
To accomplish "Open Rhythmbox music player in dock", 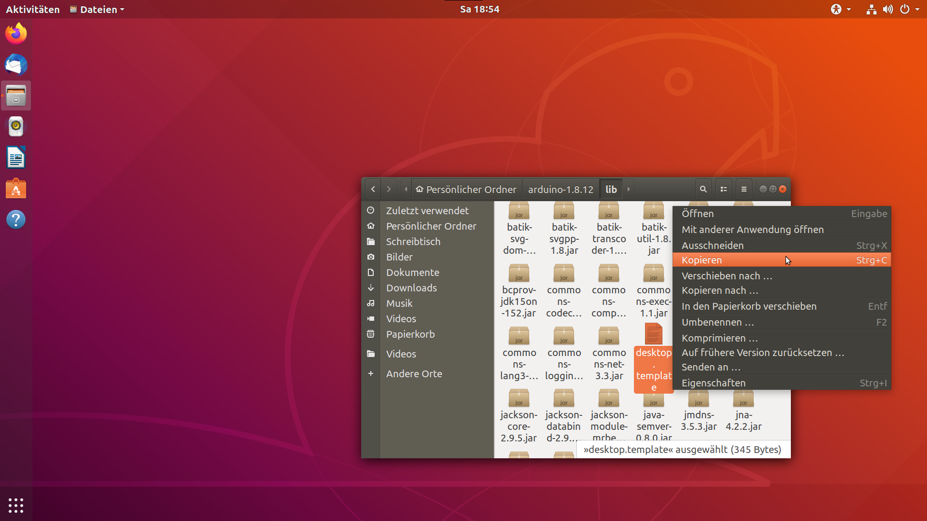I will (x=16, y=126).
